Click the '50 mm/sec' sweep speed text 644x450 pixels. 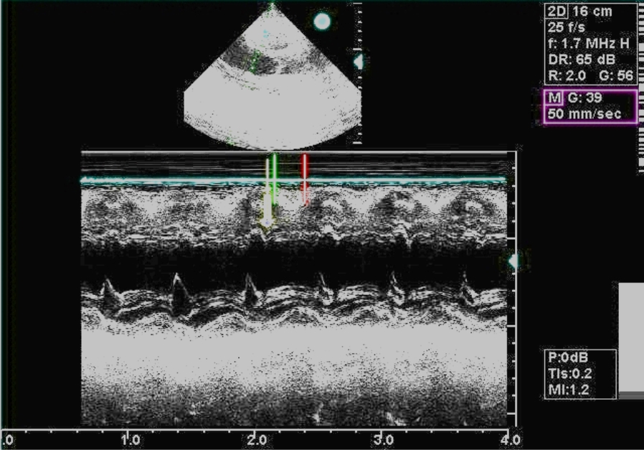[584, 114]
